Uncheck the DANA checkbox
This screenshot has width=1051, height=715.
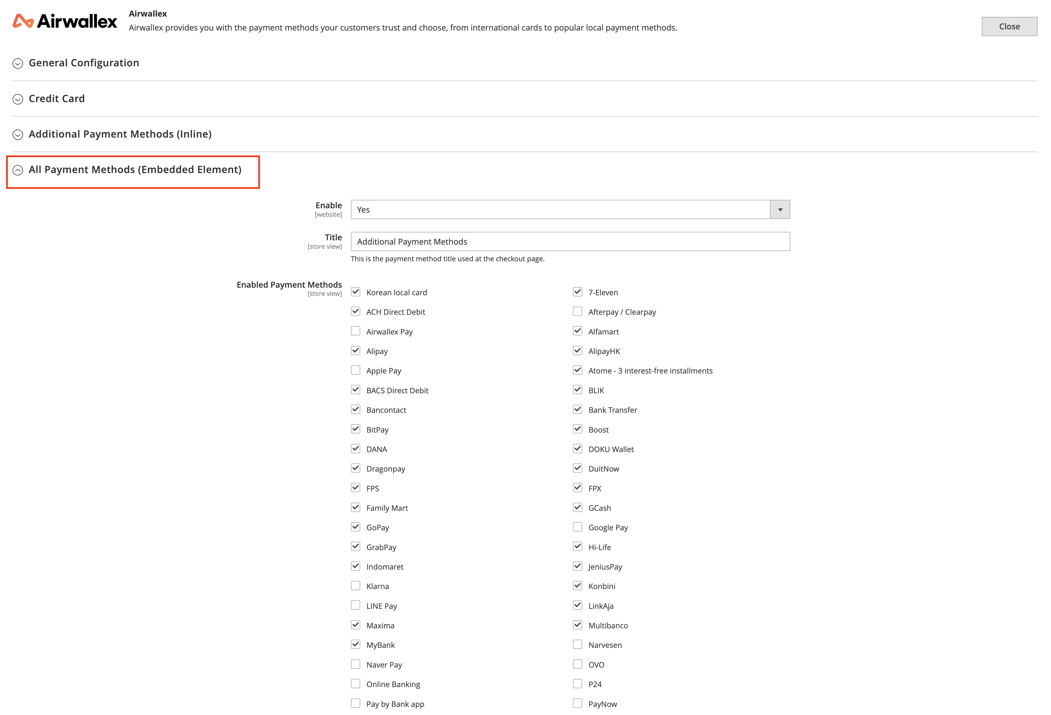[356, 449]
